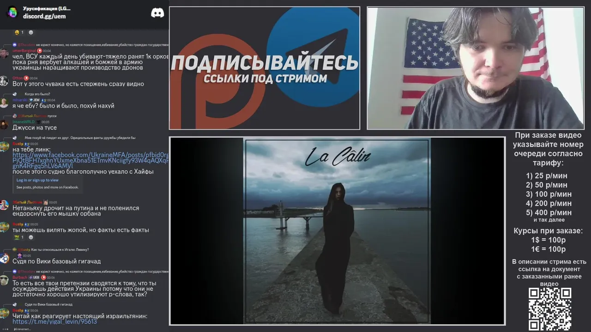Click the red badge next to umerBarginal's name

coord(39,51)
